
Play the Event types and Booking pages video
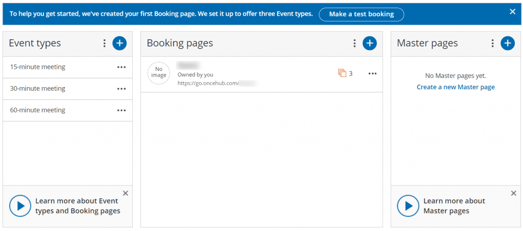[x=20, y=206]
